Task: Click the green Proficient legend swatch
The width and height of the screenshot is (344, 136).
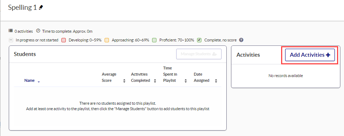Action: click(154, 40)
